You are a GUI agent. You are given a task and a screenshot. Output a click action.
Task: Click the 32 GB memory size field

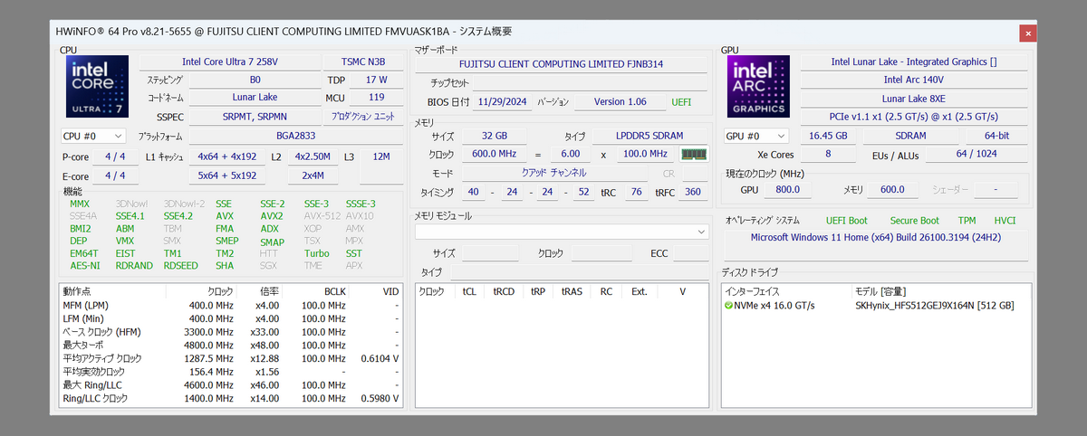coord(493,136)
